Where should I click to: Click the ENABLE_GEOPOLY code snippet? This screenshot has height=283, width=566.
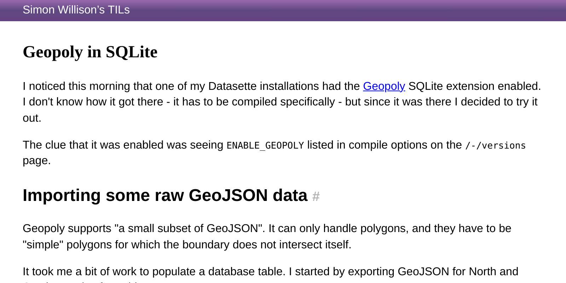(265, 145)
